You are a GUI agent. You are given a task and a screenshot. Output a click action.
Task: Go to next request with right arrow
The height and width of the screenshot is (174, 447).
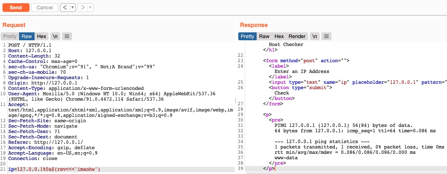point(82,7)
